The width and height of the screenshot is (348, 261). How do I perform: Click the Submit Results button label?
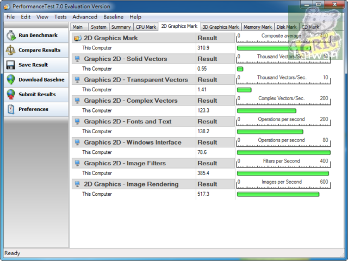click(x=37, y=95)
